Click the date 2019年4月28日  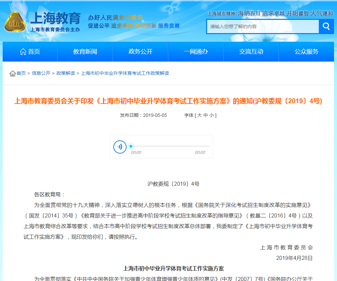point(295,258)
